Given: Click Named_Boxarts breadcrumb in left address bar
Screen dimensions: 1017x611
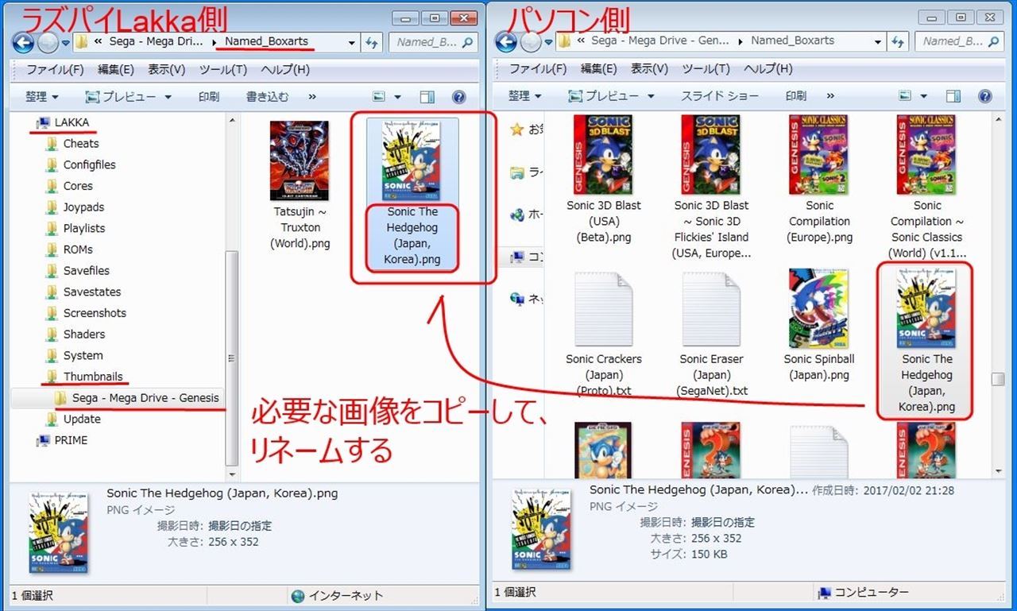Looking at the screenshot, I should pyautogui.click(x=266, y=41).
